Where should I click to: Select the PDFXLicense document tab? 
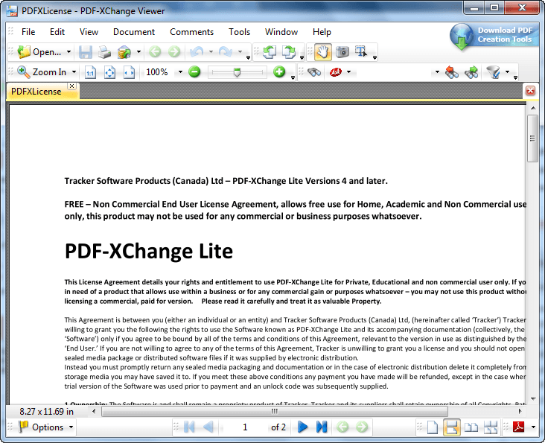click(36, 92)
